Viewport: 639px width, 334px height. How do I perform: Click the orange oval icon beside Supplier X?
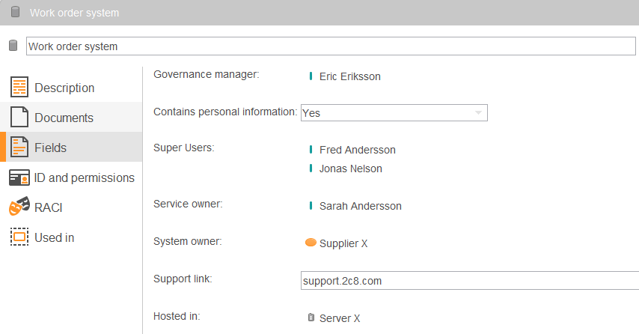click(311, 243)
